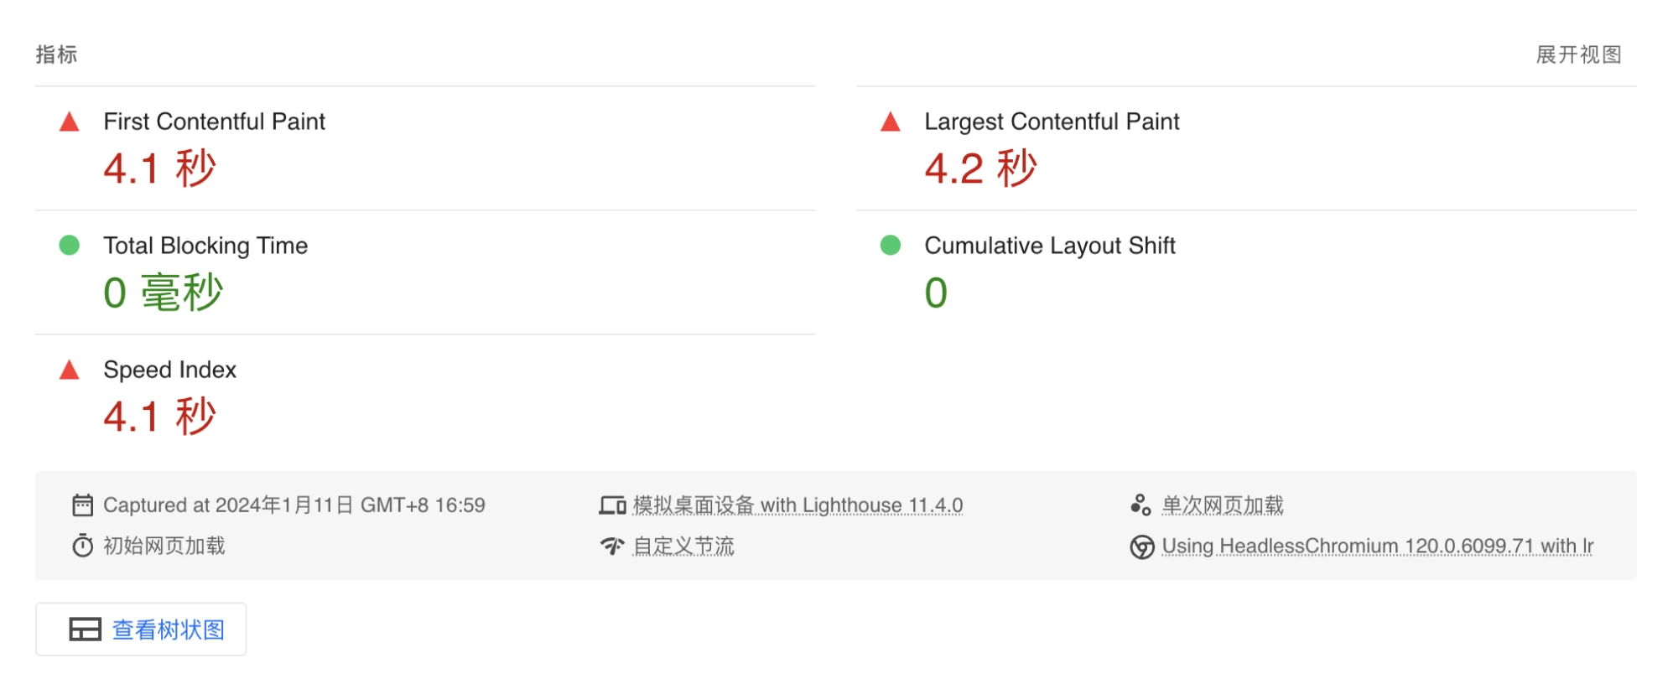
Task: Click the green circle beside Total Blocking Time
Action: coord(70,246)
